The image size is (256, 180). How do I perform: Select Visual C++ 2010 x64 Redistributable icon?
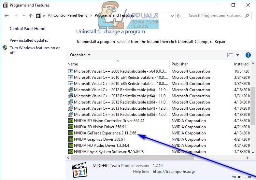71,77
